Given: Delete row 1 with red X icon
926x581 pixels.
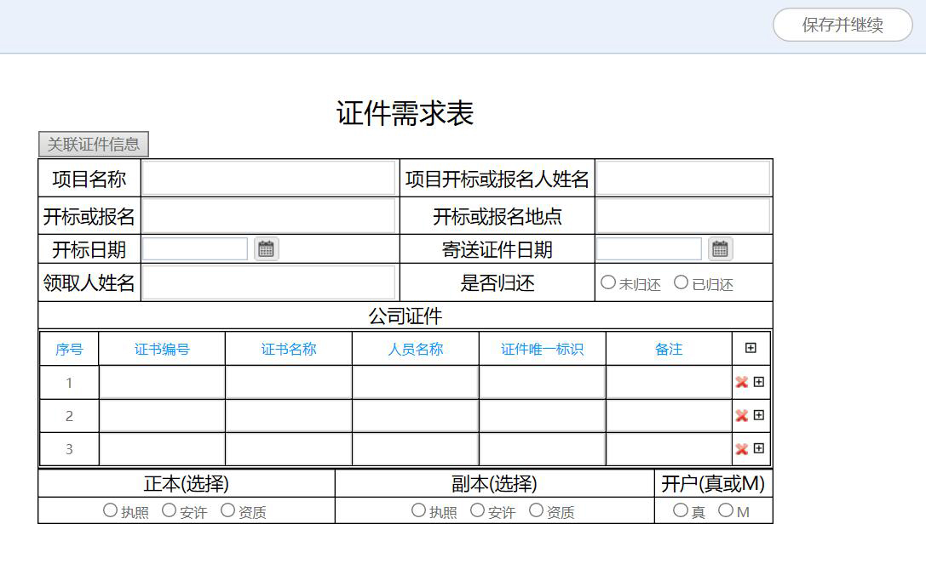Looking at the screenshot, I should pos(741,383).
